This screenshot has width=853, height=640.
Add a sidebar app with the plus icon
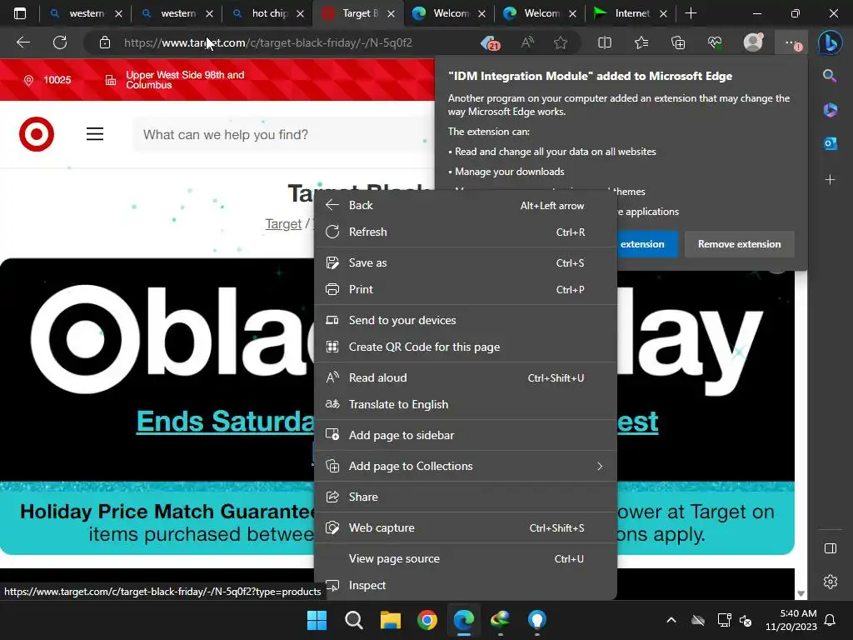pos(830,180)
